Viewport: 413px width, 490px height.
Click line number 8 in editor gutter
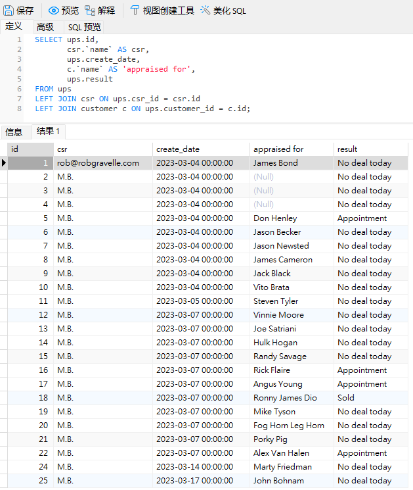19,109
